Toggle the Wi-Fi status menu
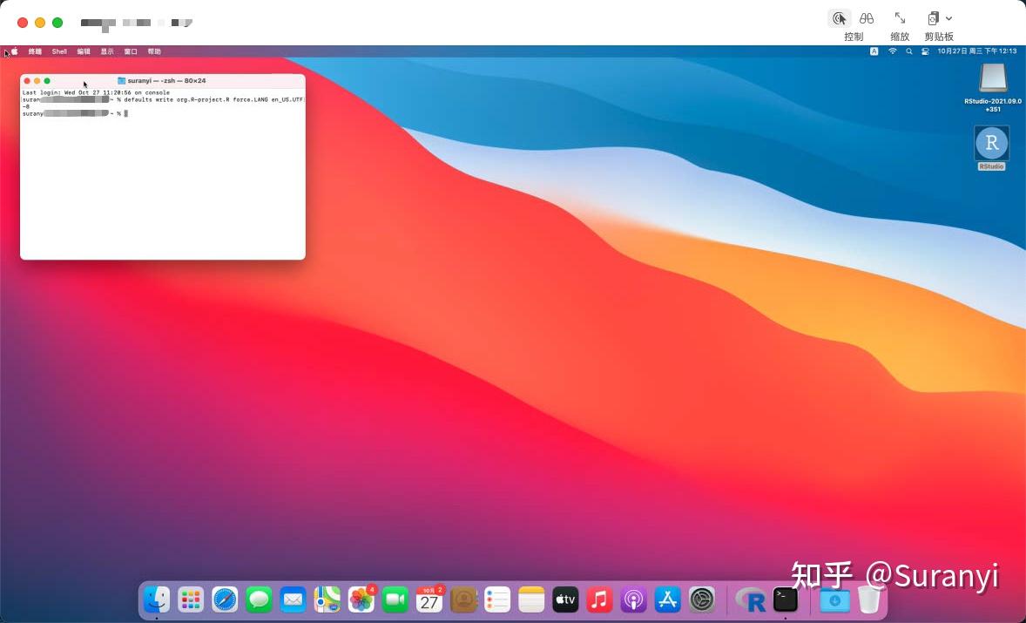This screenshot has height=623, width=1026. (x=892, y=51)
